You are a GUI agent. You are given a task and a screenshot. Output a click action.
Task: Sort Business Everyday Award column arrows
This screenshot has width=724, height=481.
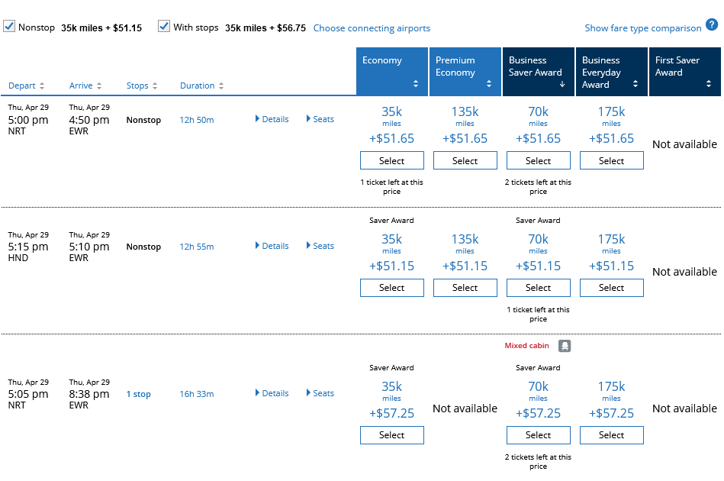point(636,84)
